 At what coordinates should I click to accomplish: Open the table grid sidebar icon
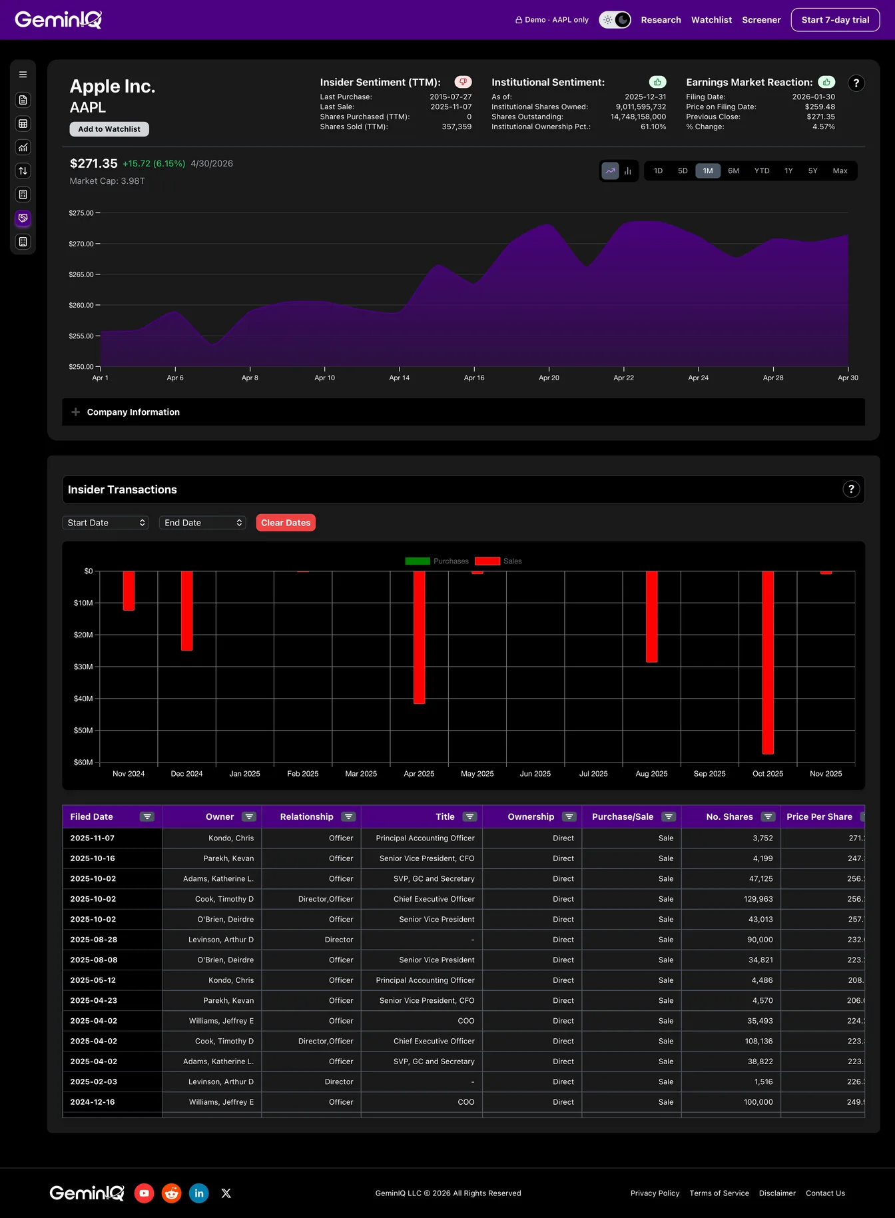pyautogui.click(x=23, y=124)
